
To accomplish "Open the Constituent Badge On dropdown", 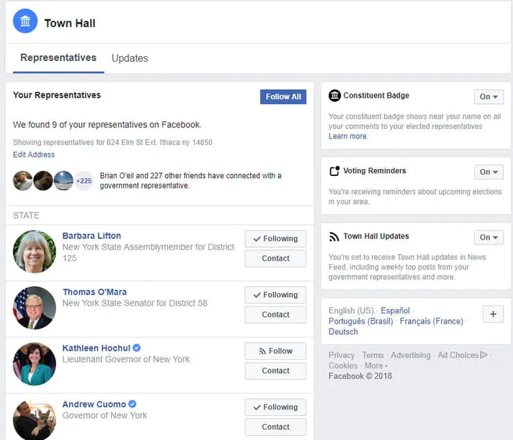I will [x=489, y=97].
